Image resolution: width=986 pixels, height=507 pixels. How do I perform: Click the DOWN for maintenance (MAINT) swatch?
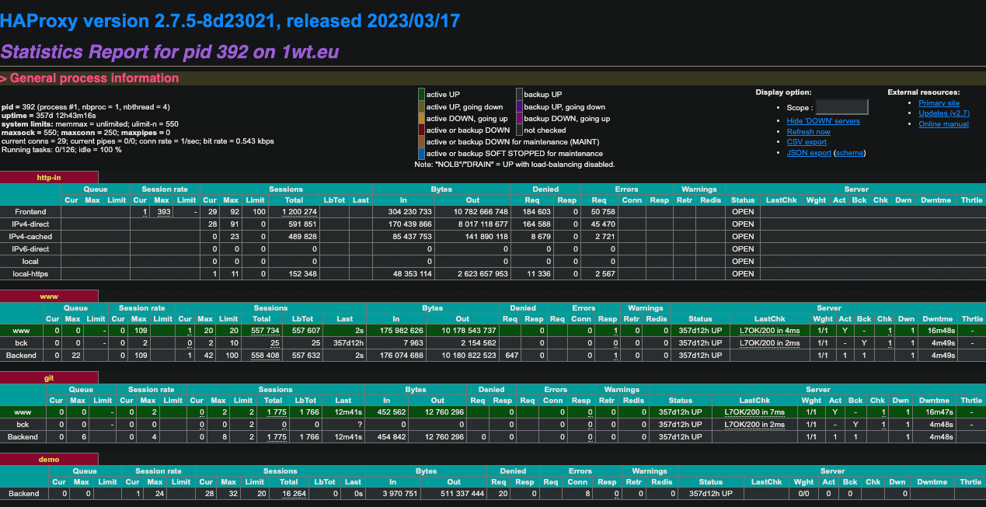[421, 142]
